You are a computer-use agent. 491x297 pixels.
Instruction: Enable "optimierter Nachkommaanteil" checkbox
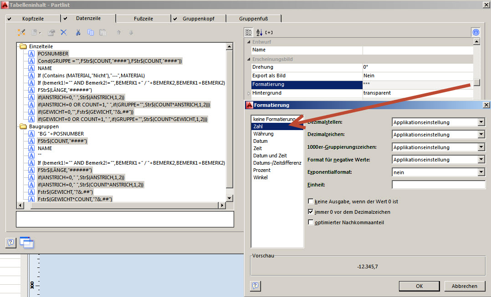[311, 222]
